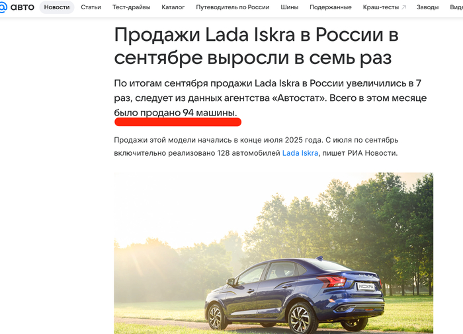
Task: Open the partially visible Видео menu item
Action: (456, 7)
